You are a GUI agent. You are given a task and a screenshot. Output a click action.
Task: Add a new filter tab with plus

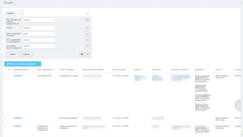click(x=21, y=14)
